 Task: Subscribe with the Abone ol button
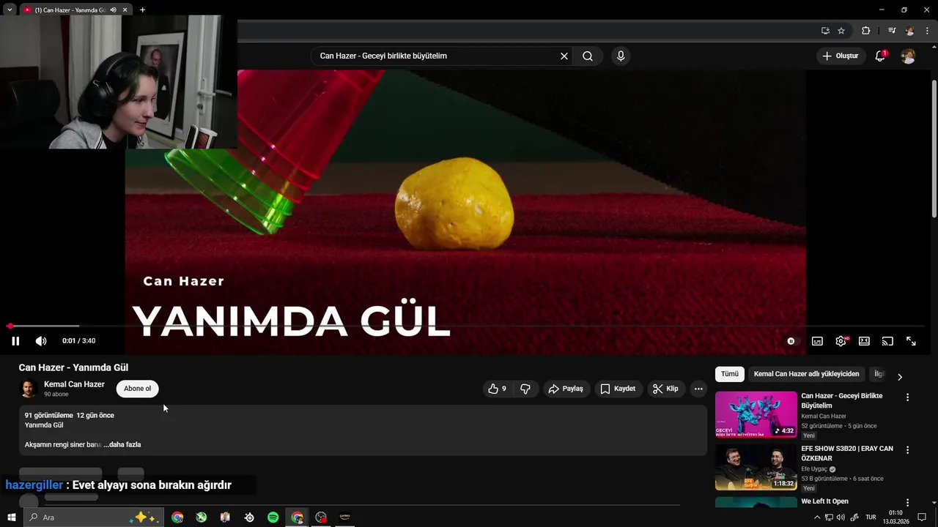click(x=137, y=389)
